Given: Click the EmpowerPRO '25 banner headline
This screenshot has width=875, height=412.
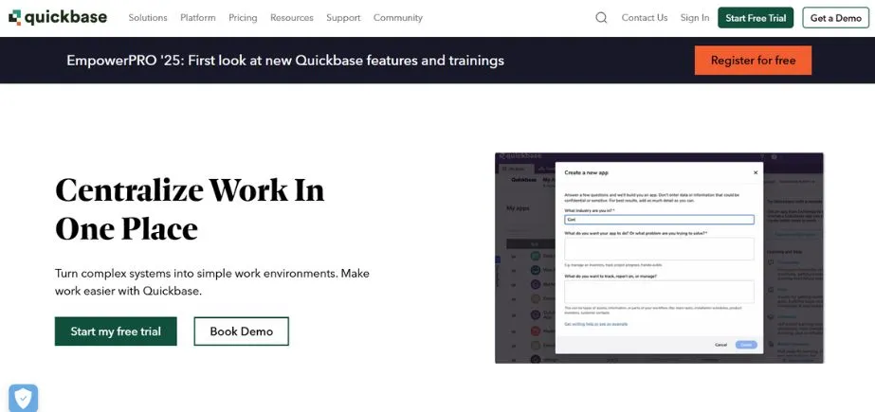Looking at the screenshot, I should (285, 61).
